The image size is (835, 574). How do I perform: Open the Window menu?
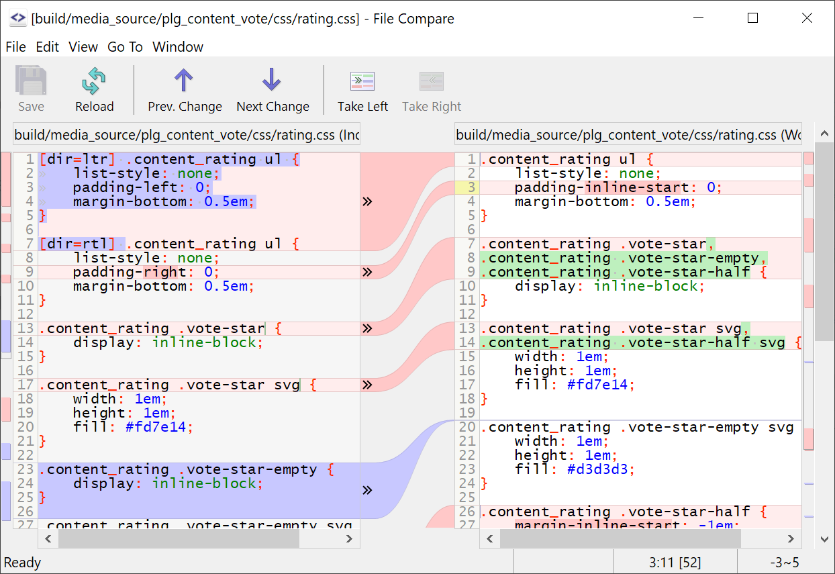click(177, 47)
